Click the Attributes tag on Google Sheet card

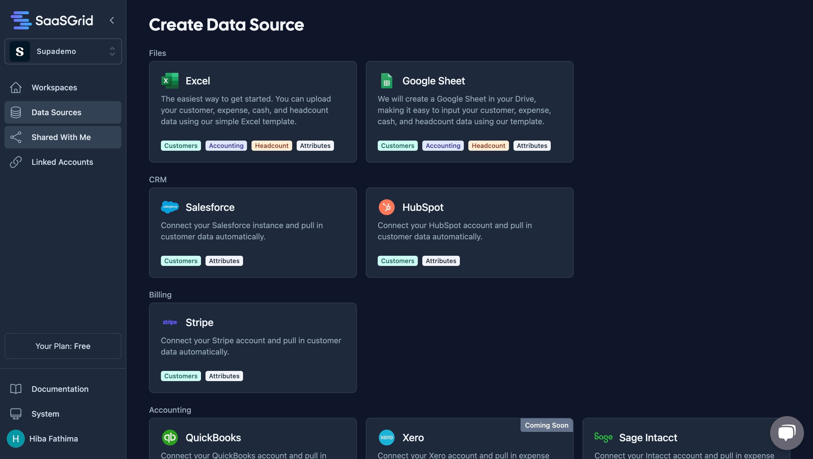click(x=532, y=146)
